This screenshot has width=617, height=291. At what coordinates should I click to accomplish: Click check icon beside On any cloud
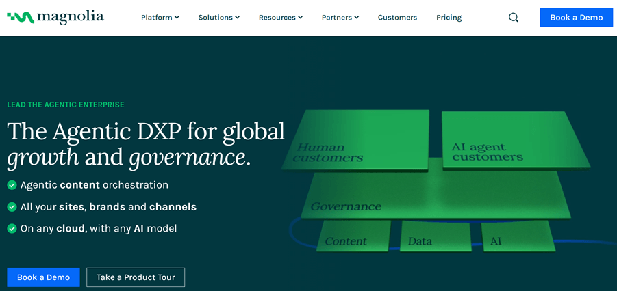[12, 228]
